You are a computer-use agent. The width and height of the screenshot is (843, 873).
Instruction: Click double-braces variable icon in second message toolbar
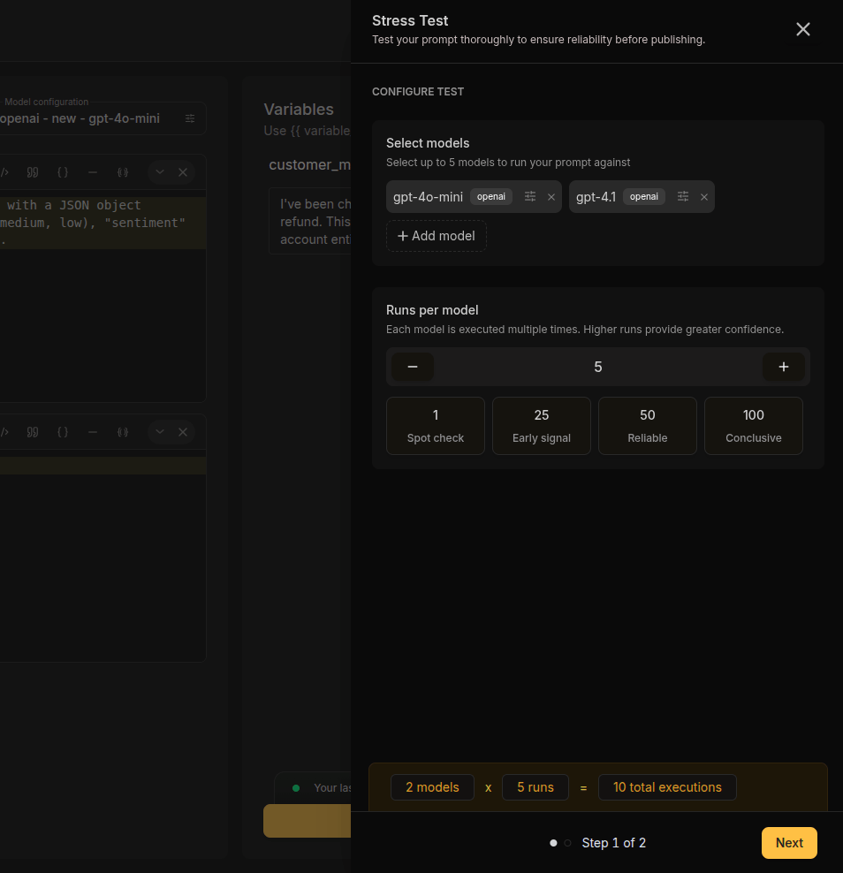click(123, 432)
